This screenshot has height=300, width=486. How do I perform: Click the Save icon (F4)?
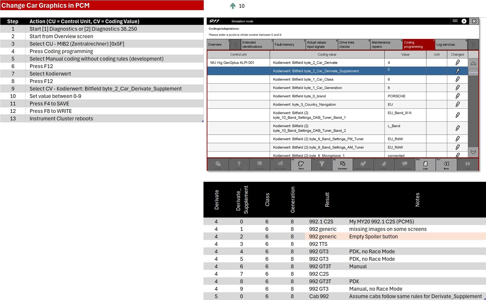pyautogui.click(x=301, y=164)
